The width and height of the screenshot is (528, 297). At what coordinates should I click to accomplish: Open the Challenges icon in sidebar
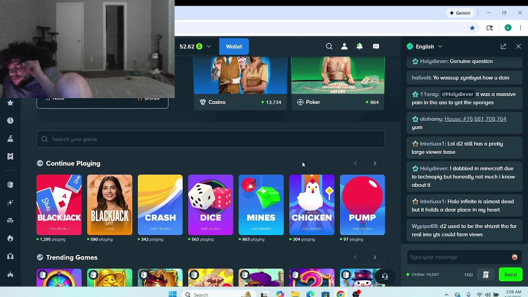10,138
